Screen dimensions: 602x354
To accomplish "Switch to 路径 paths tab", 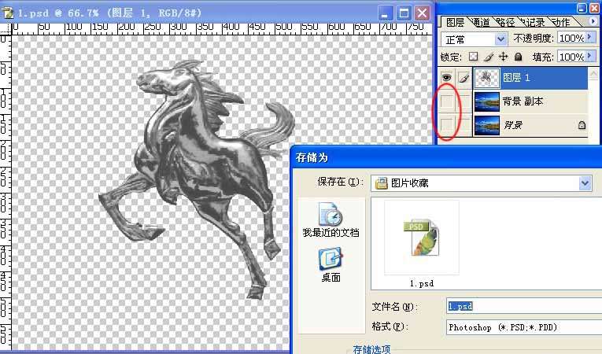I will click(x=505, y=22).
